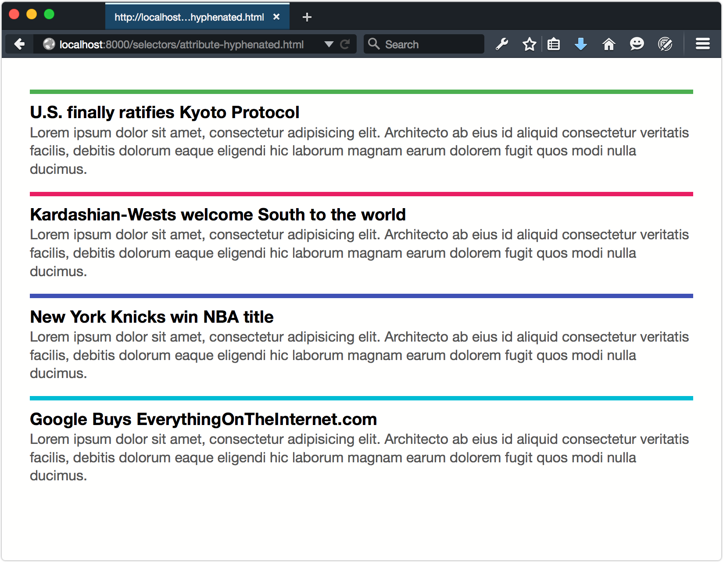Screen dimensions: 723x562
Task: Select the localhost hyphenated.html tab
Action: (189, 17)
